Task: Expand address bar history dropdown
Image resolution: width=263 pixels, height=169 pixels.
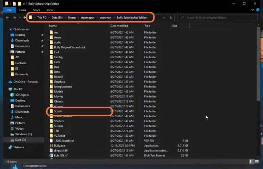Action: pyautogui.click(x=164, y=18)
